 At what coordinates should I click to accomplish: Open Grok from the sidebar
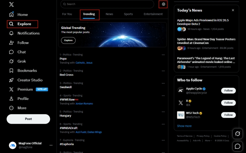coord(17,61)
